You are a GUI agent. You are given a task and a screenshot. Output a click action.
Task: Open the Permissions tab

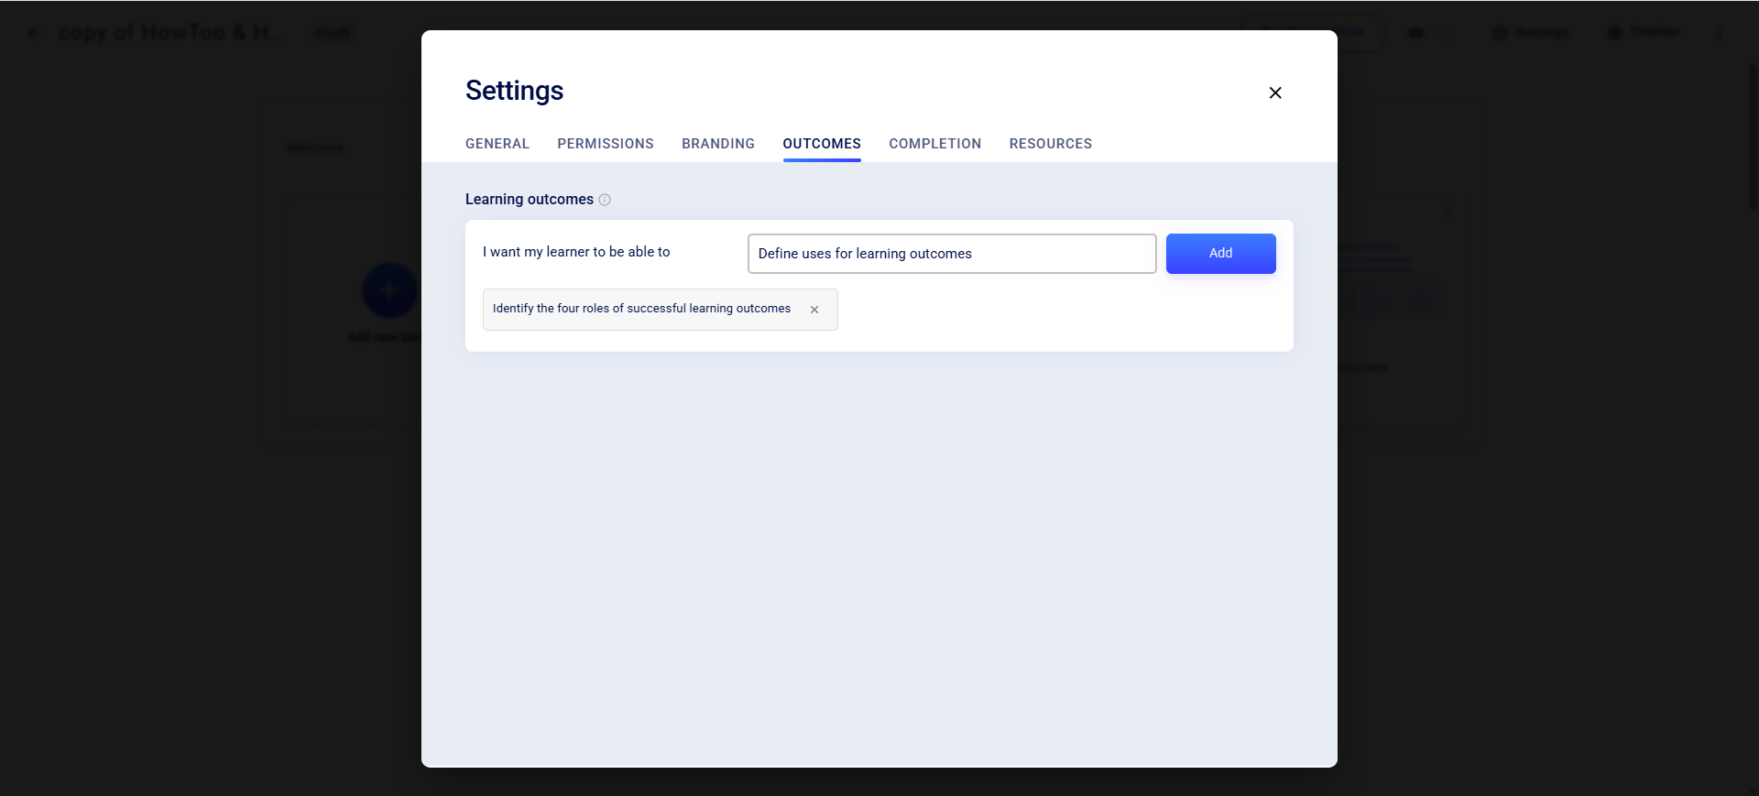(605, 144)
